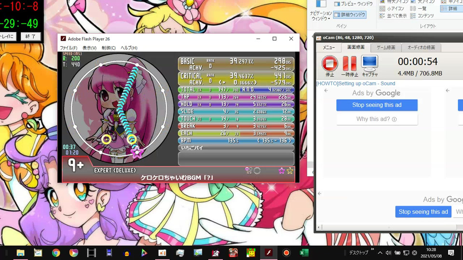
Task: Open the network icon in the system tray
Action: pos(406,253)
